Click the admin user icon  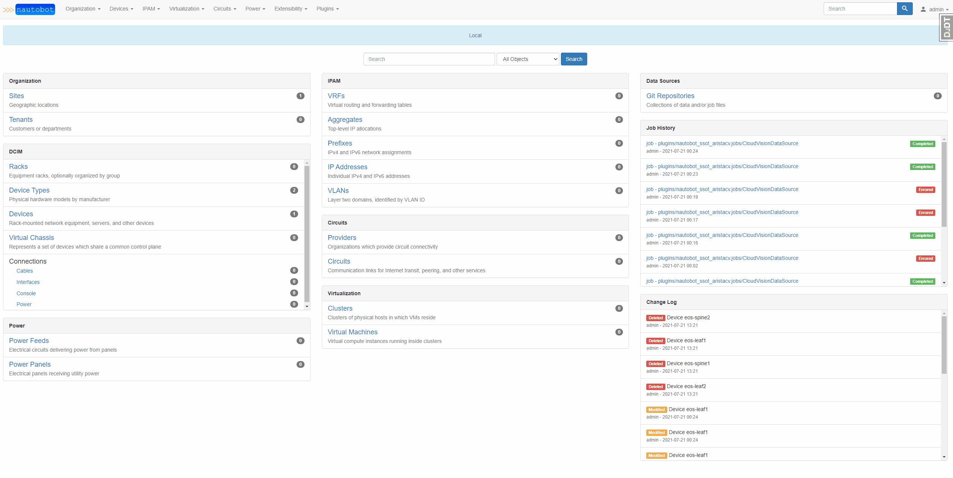[x=923, y=9]
